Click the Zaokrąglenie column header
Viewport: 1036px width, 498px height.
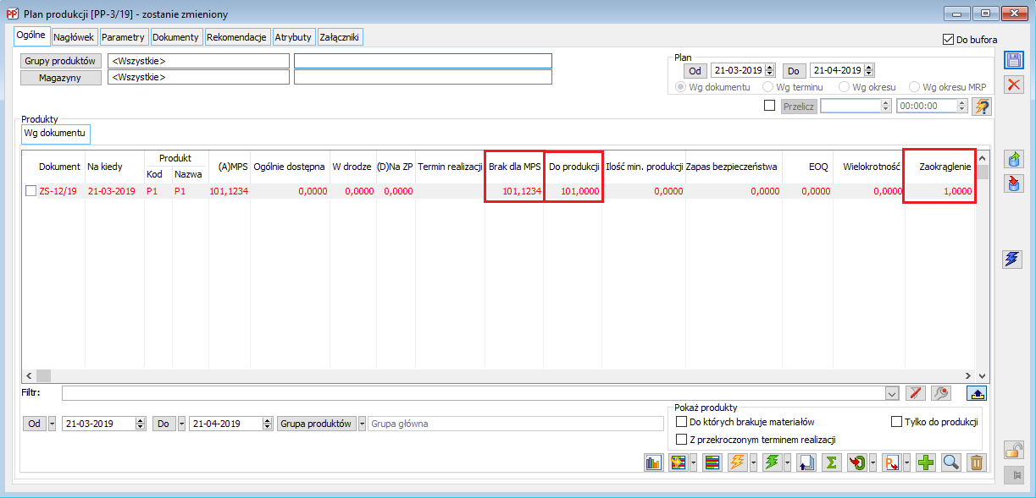[945, 167]
